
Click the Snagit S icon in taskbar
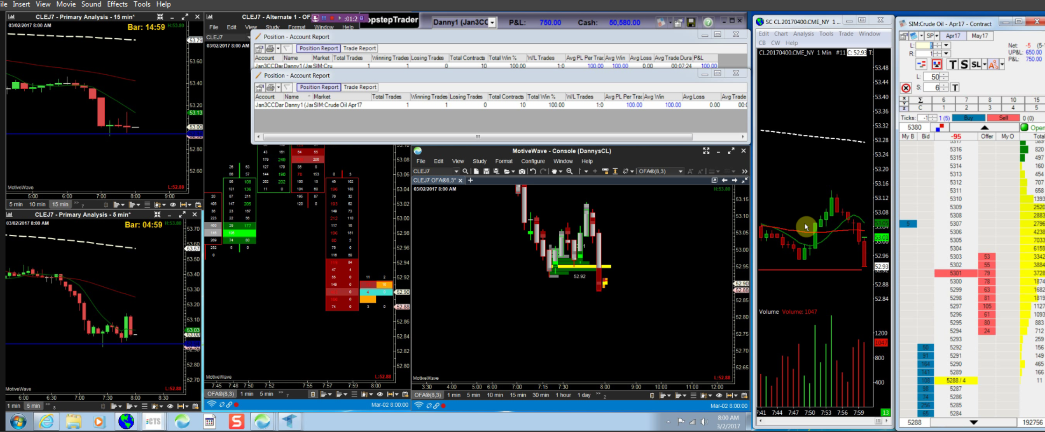pos(237,422)
